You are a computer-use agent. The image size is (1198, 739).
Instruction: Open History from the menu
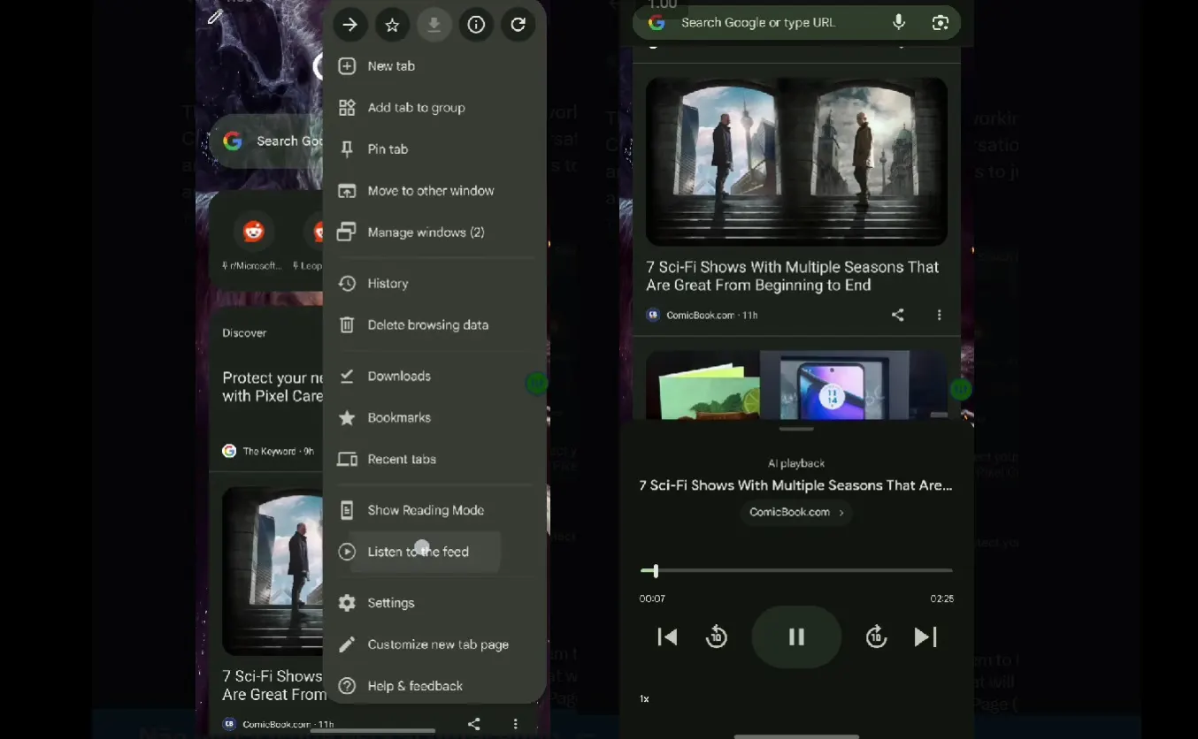pyautogui.click(x=388, y=284)
